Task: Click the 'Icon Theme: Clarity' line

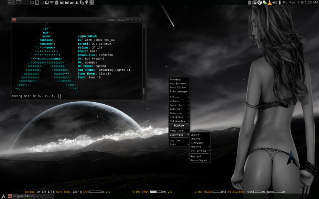Action: click(x=94, y=74)
